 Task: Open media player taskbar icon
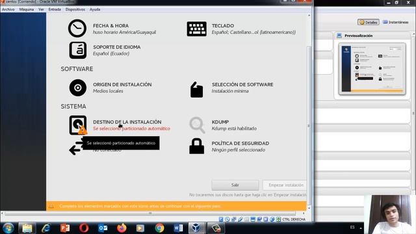(140, 228)
